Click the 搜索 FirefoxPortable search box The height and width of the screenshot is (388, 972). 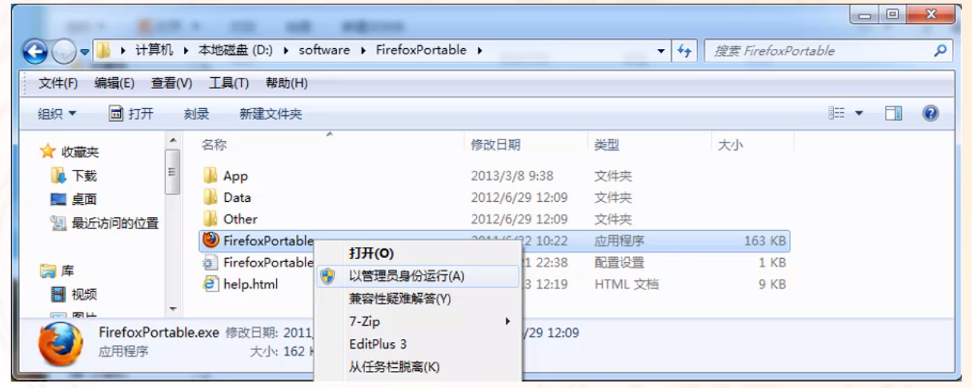point(827,51)
